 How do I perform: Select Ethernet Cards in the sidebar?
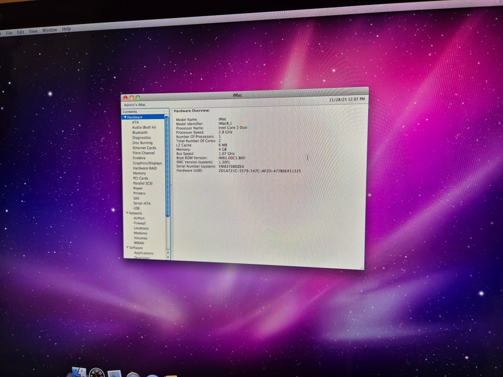click(145, 148)
